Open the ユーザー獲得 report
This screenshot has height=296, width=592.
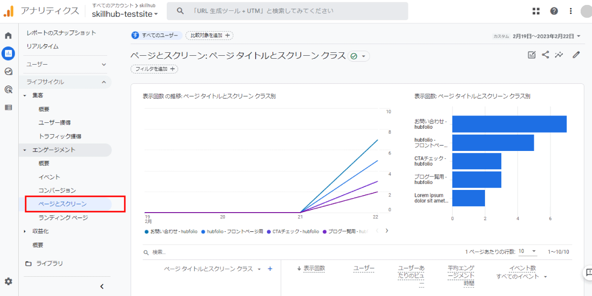coord(55,122)
